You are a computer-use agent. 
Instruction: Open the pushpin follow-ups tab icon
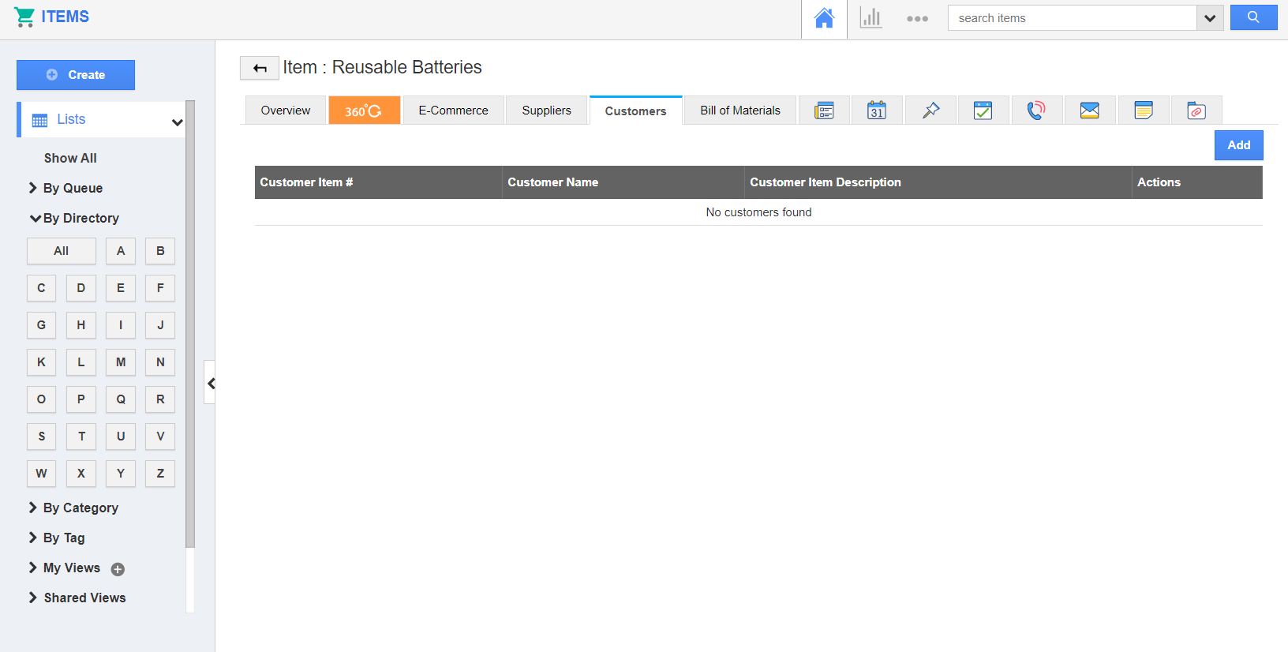tap(930, 111)
